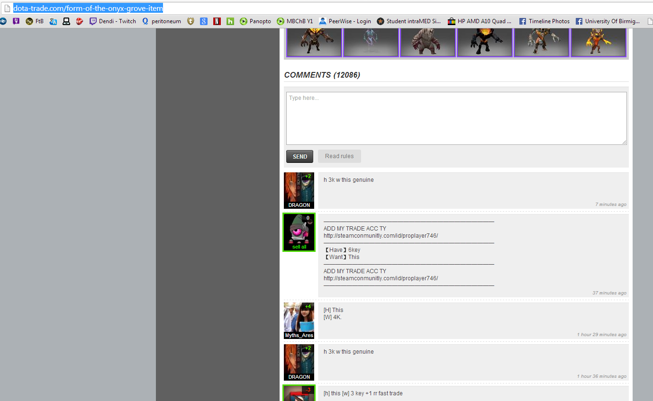This screenshot has width=653, height=401.
Task: Click the '37 minutes ago' timestamp
Action: pyautogui.click(x=609, y=293)
